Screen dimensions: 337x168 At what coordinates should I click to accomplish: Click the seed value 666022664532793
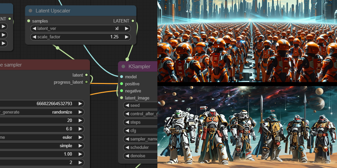pos(54,104)
